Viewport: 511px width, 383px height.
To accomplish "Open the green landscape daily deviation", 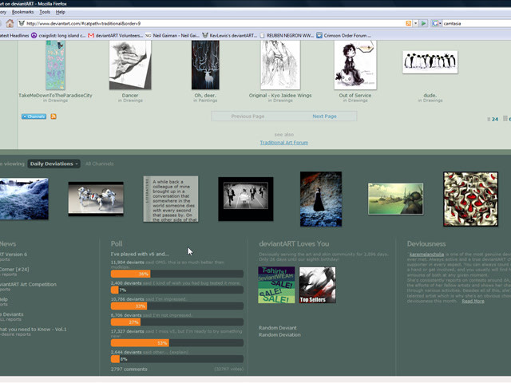I will (x=396, y=199).
